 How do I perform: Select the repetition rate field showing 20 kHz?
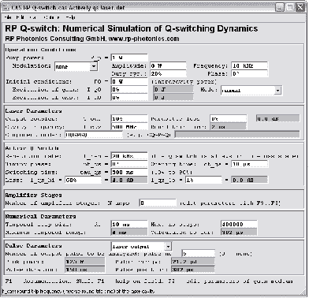(129, 156)
